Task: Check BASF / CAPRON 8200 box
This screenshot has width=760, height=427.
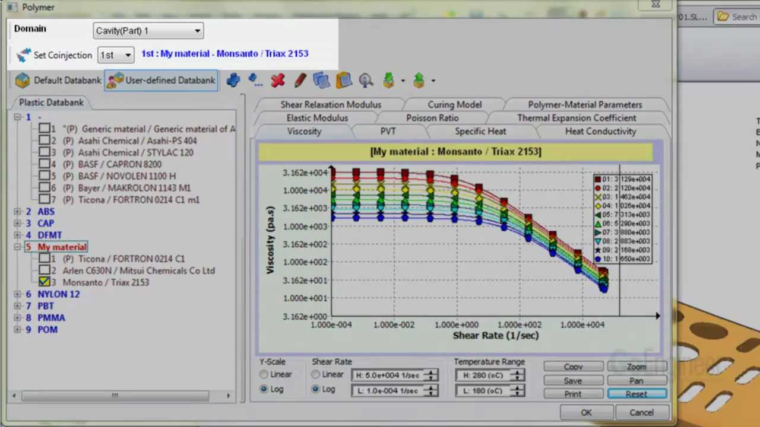Action: [45, 164]
